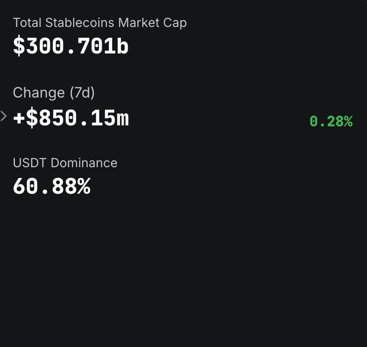Select the 60.88% dominance value
The width and height of the screenshot is (367, 347).
pyautogui.click(x=52, y=186)
